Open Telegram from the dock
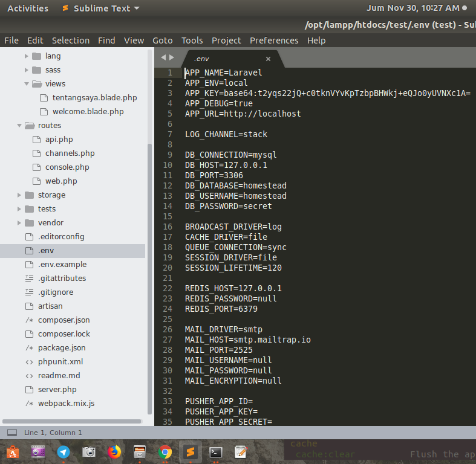The image size is (476, 464). (x=64, y=452)
